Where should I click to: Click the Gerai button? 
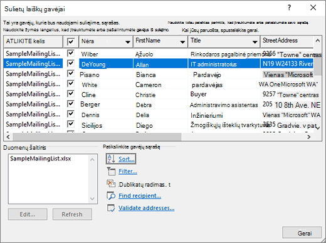pos(302,232)
